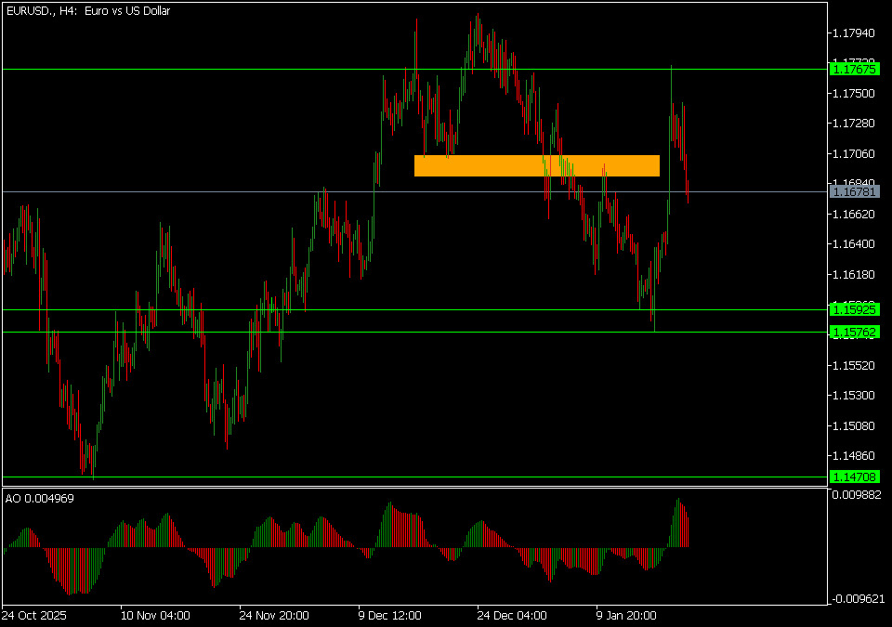The image size is (892, 627).
Task: Select the 1.15762 price level tag
Action: point(854,332)
